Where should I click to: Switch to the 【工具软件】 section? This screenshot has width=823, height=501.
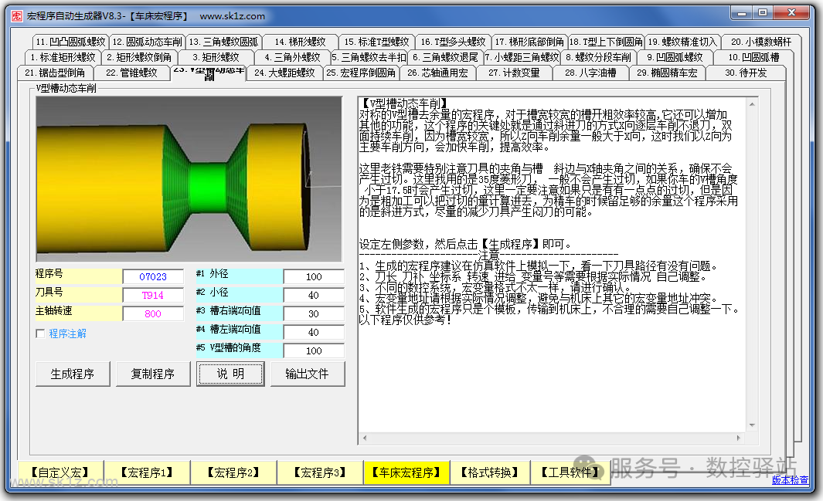[x=570, y=472]
